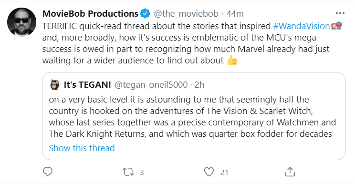Open MovieBob's profile avatar photo
This screenshot has width=355, height=185.
click(x=22, y=22)
